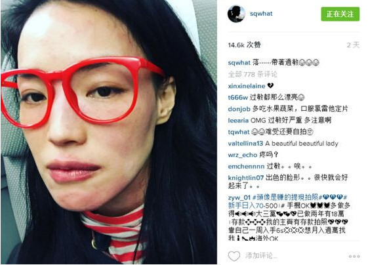Open commenter t666w profile
The height and width of the screenshot is (265, 387).
pyautogui.click(x=237, y=98)
